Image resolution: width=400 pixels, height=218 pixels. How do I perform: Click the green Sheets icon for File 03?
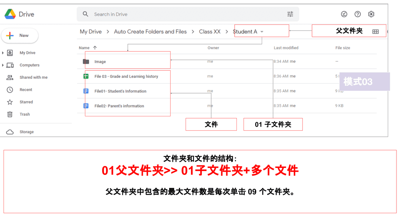86,76
